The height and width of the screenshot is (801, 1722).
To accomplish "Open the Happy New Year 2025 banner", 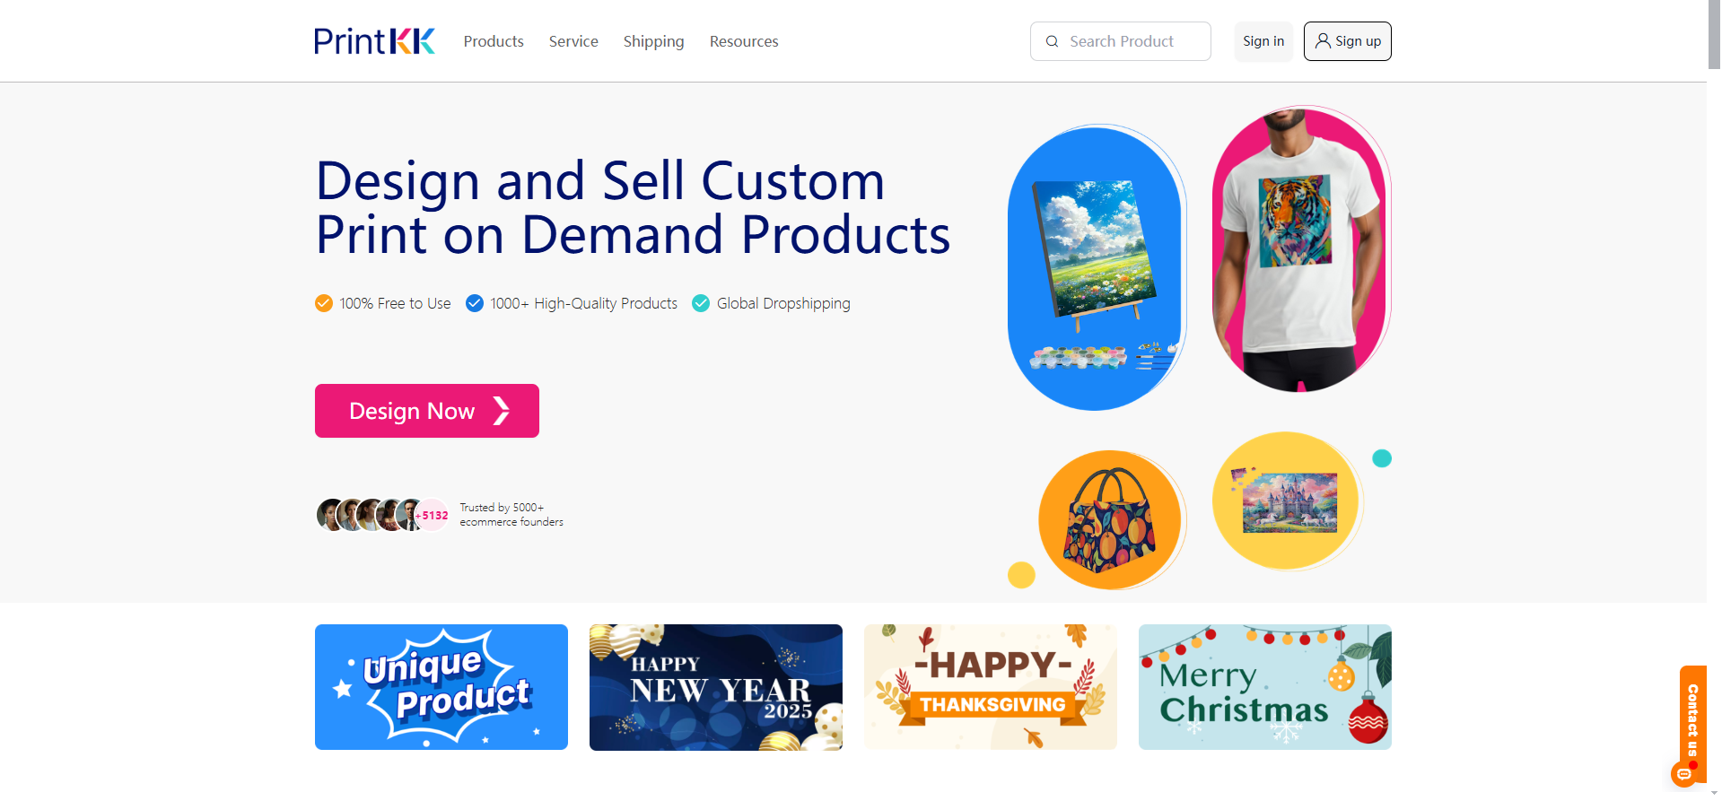I will [x=716, y=687].
